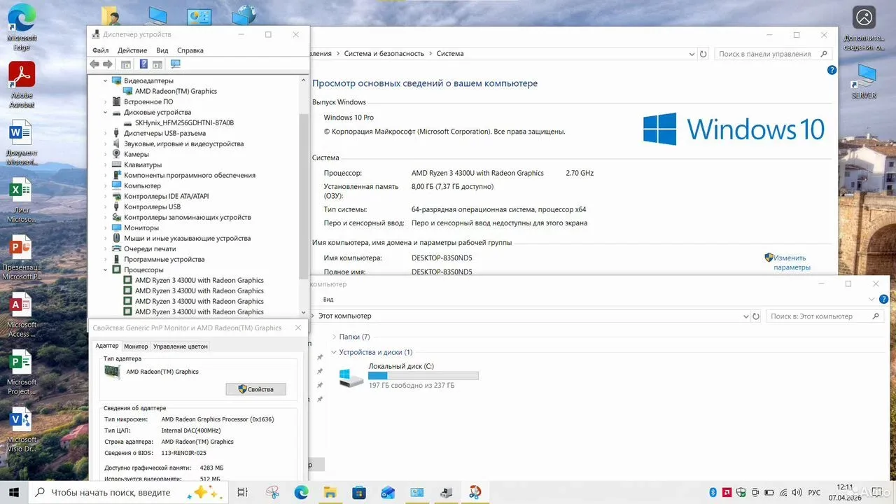The width and height of the screenshot is (896, 504).
Task: Click the scroll-down arrow in Device Manager
Action: (x=303, y=312)
